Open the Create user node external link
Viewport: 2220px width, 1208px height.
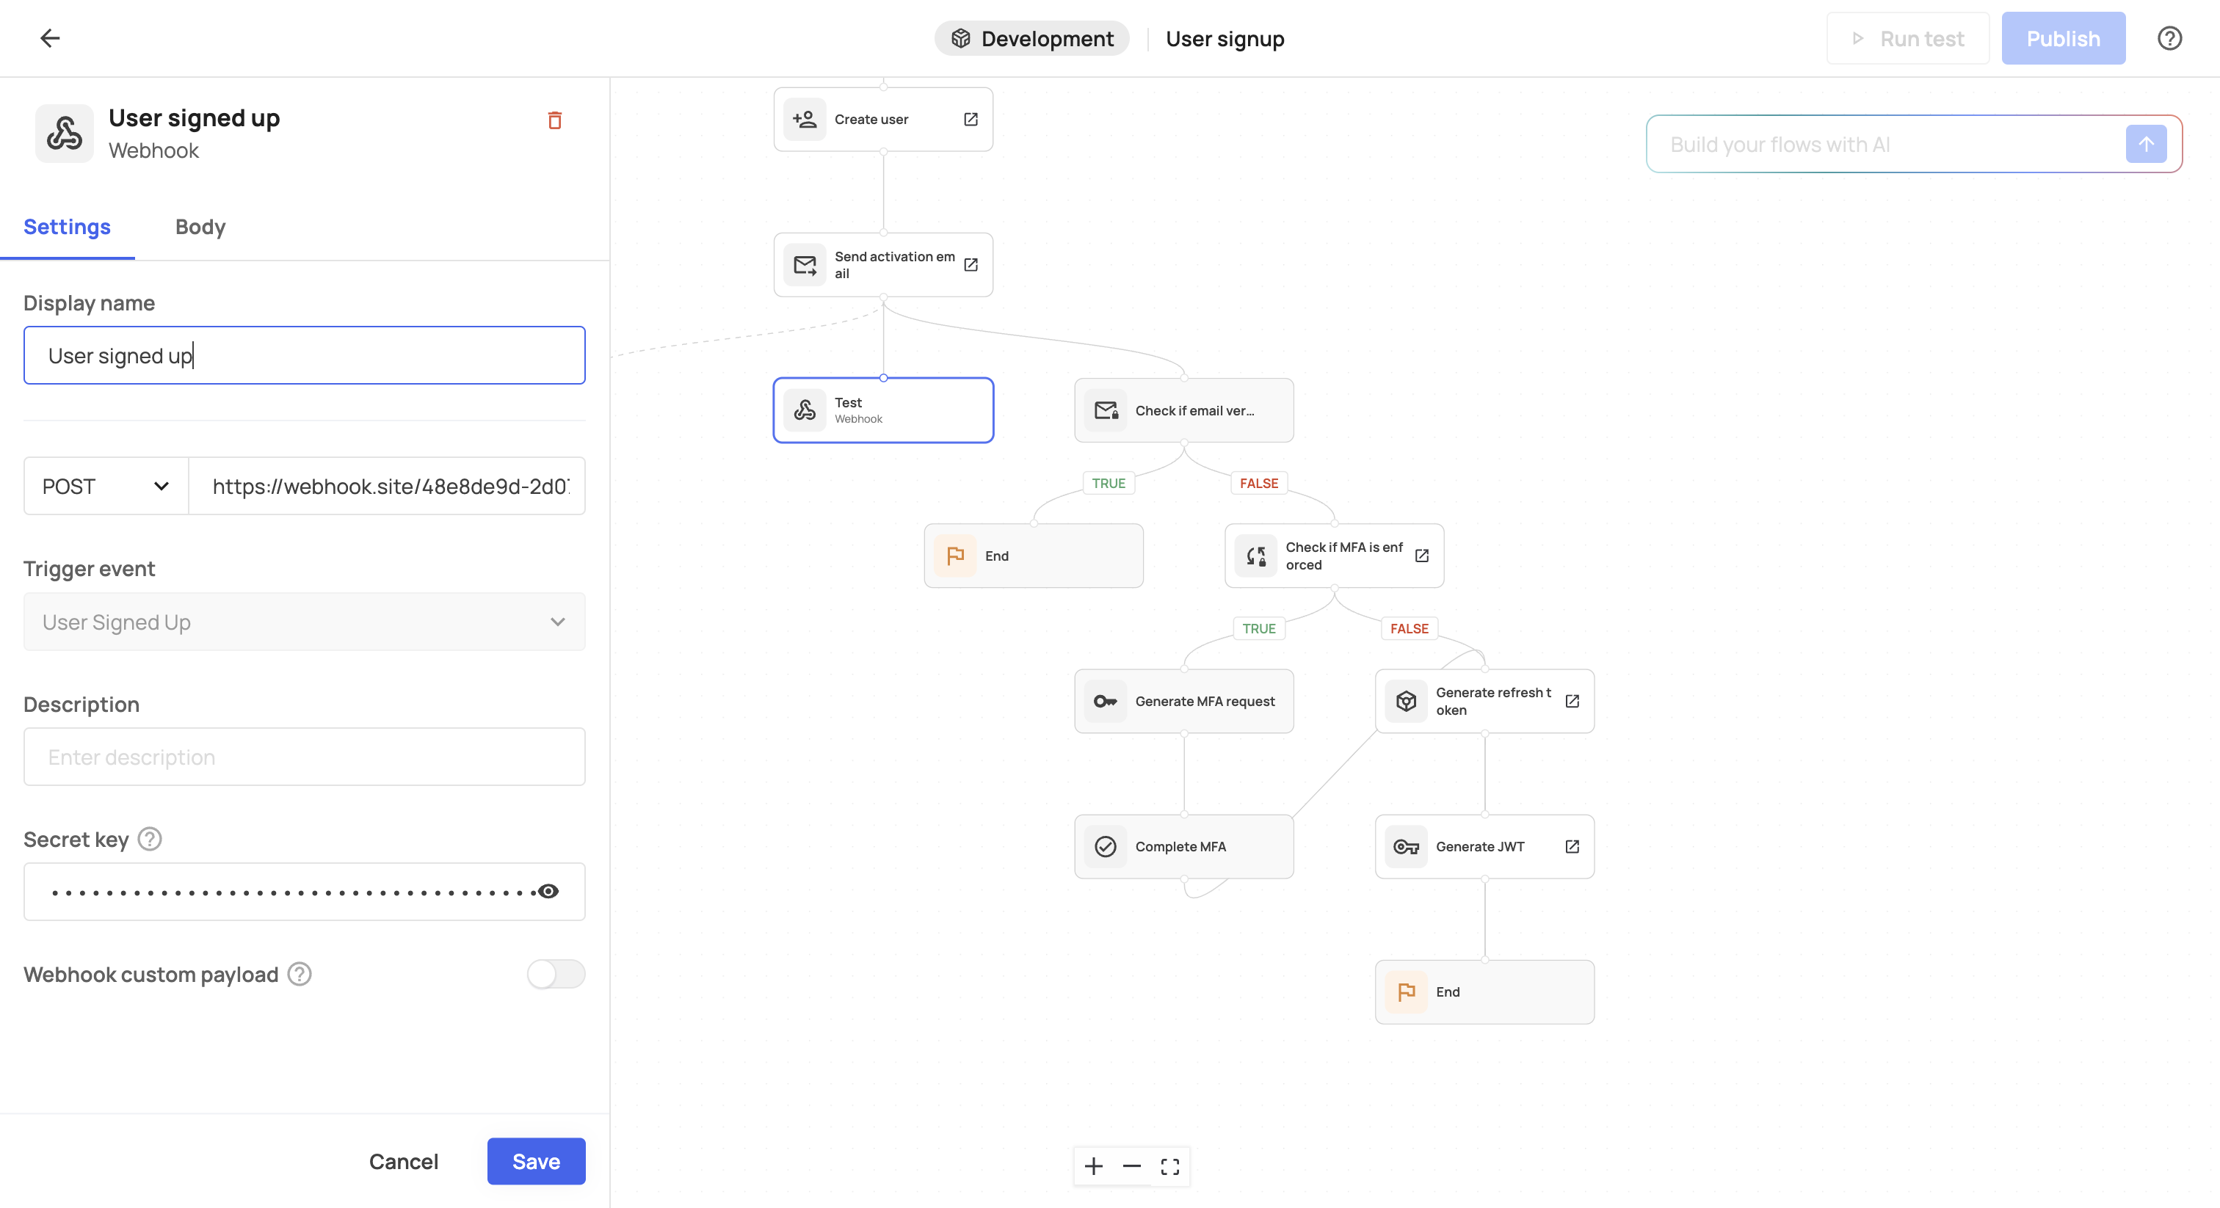click(x=971, y=119)
